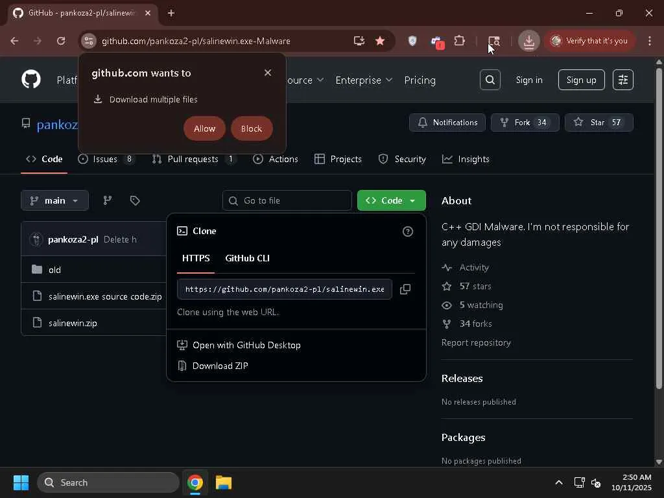Click the browser address bar URL
The height and width of the screenshot is (498, 664).
coord(196,41)
